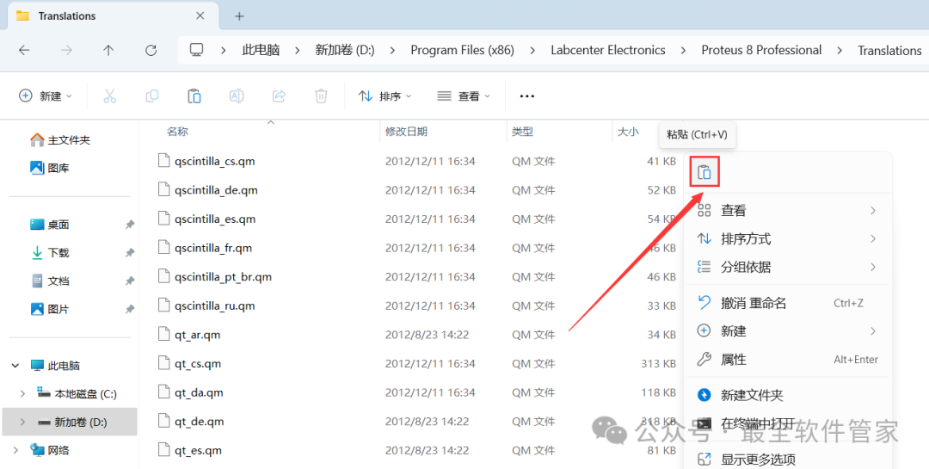Screen dimensions: 929x469
Task: Click the toolbar paste clipboard icon
Action: click(x=194, y=96)
